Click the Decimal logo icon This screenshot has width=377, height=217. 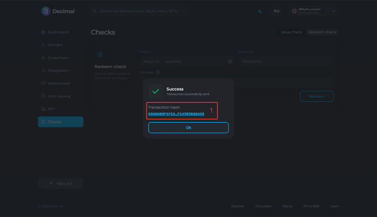pos(46,11)
